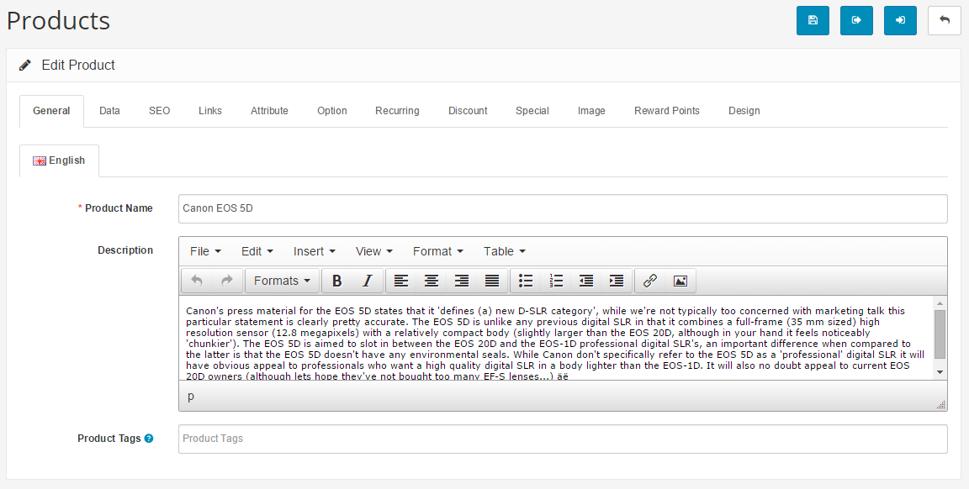Click the save (floppy disk) button
Screen dimensions: 969x489
[813, 20]
